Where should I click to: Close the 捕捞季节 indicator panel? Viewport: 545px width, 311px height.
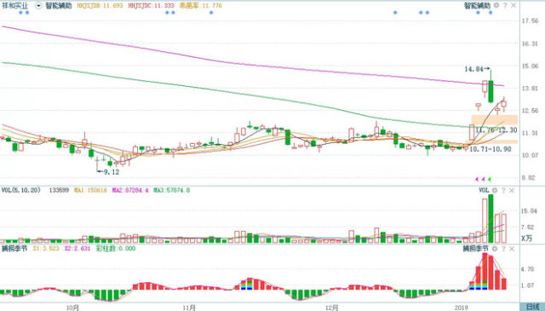pyautogui.click(x=512, y=249)
